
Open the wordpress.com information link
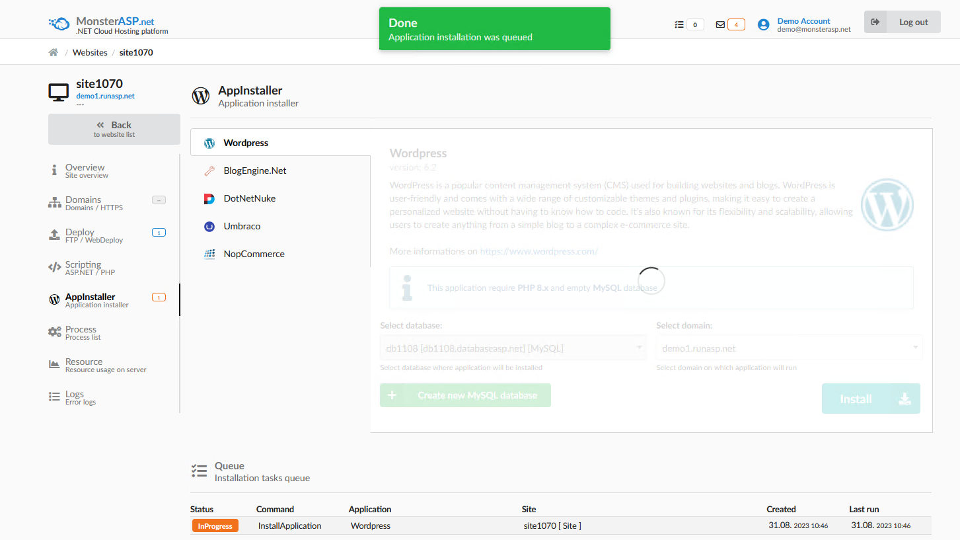(x=538, y=251)
